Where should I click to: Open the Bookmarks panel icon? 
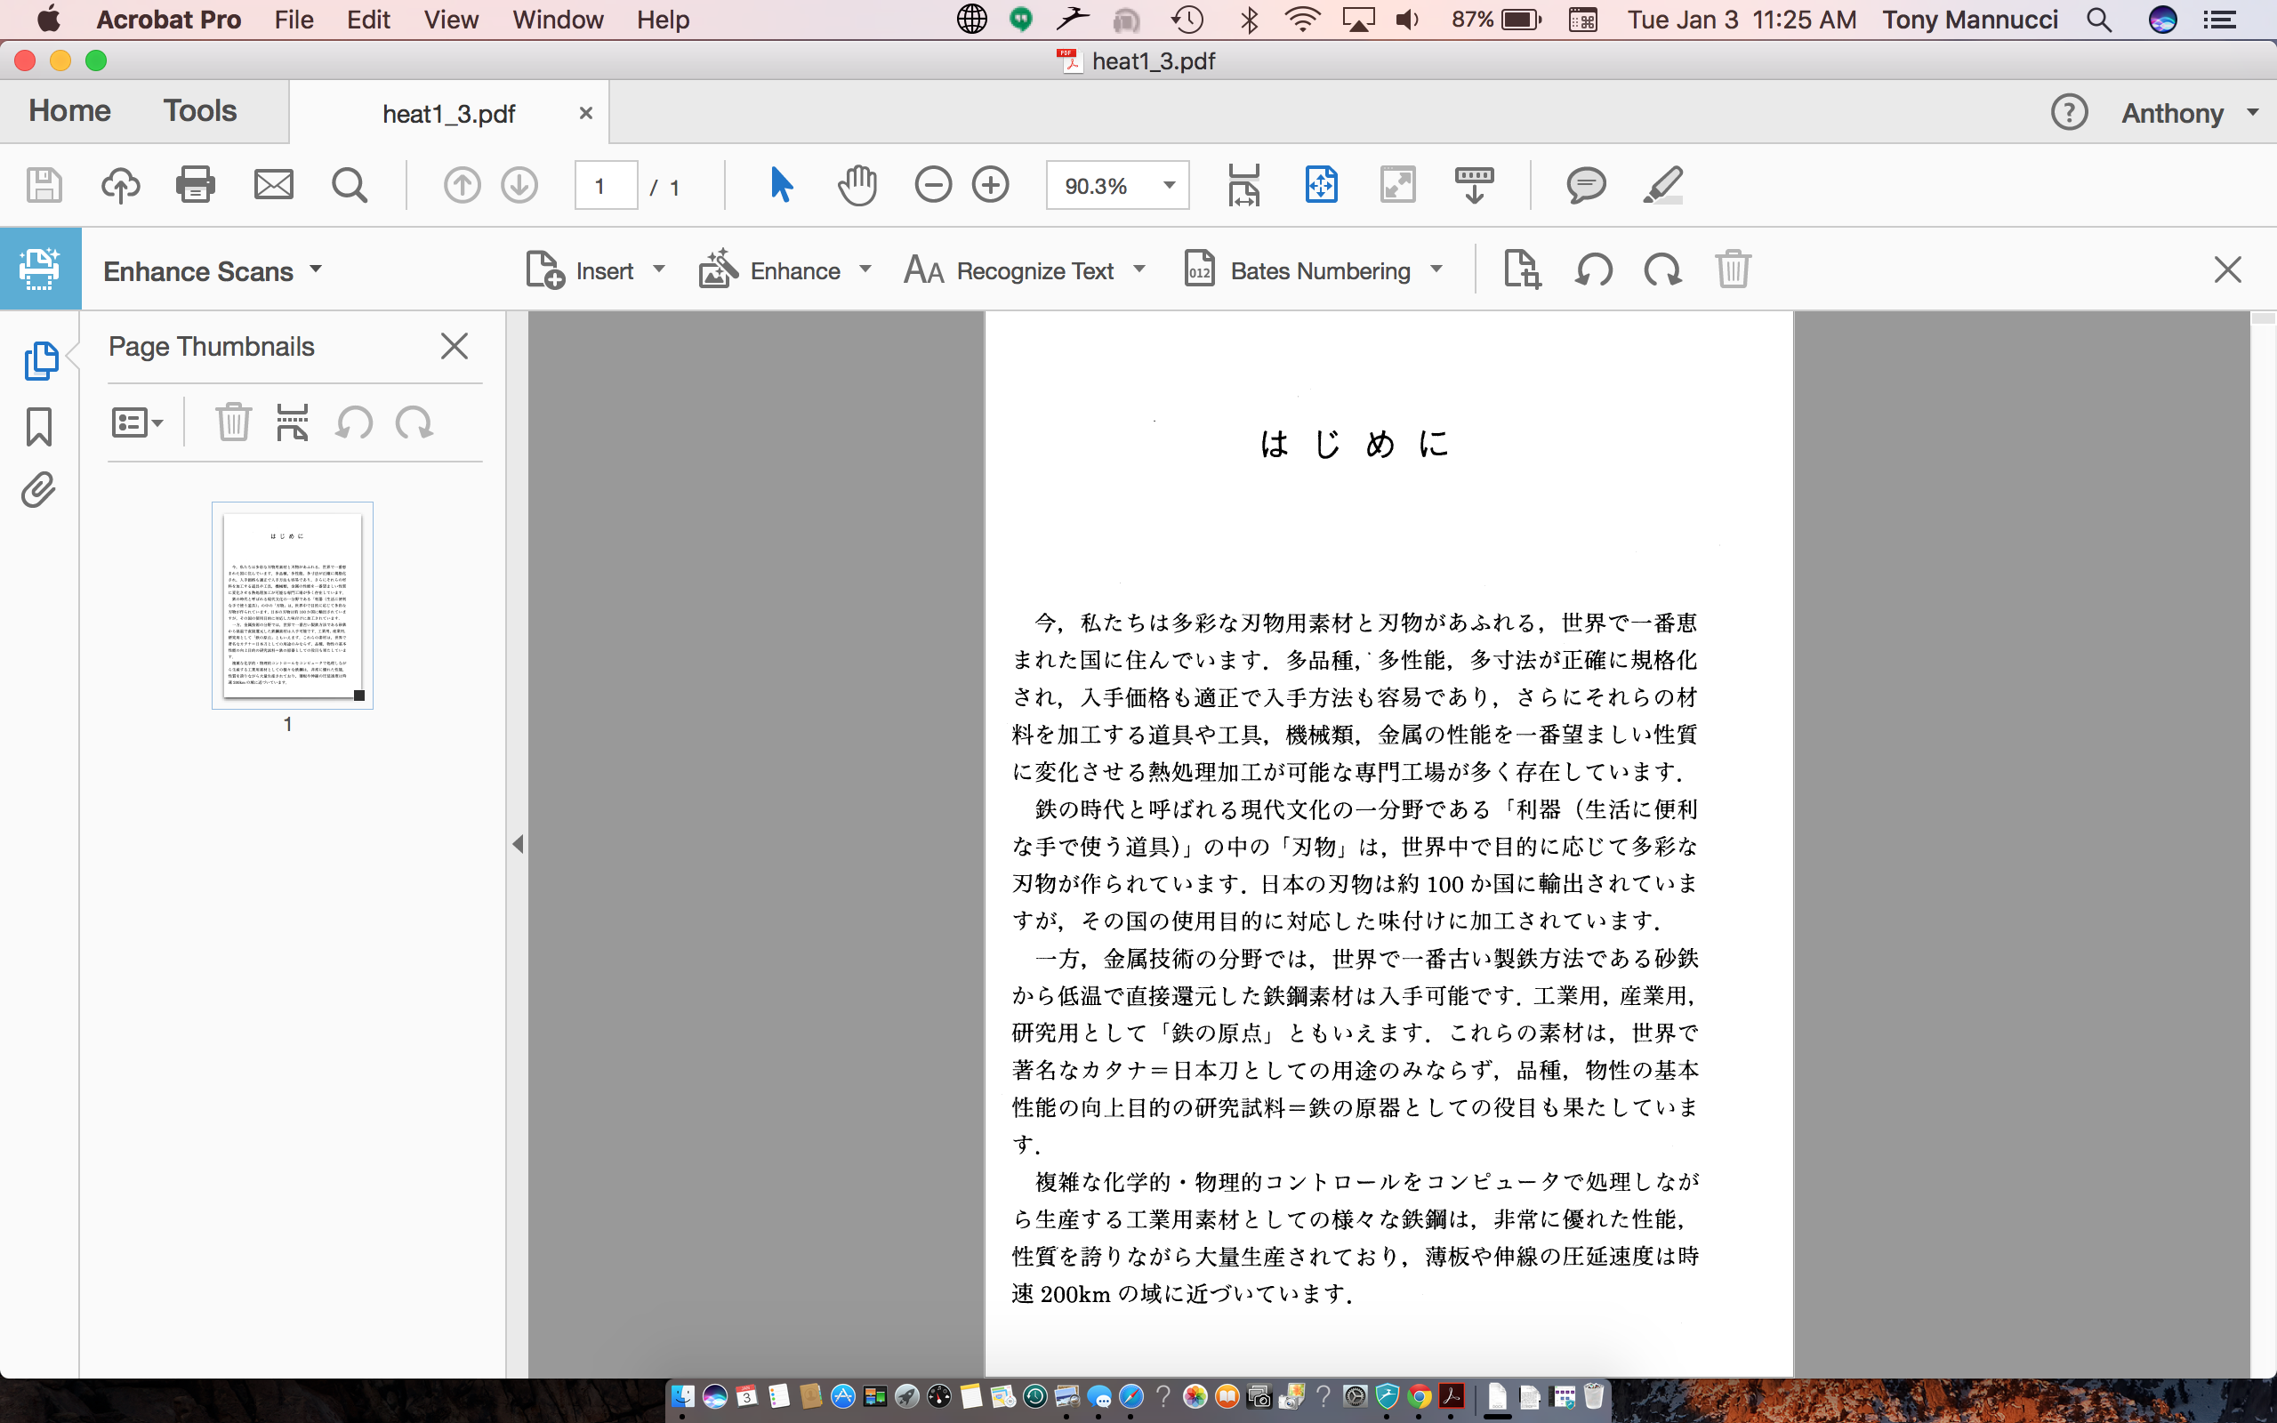38,426
